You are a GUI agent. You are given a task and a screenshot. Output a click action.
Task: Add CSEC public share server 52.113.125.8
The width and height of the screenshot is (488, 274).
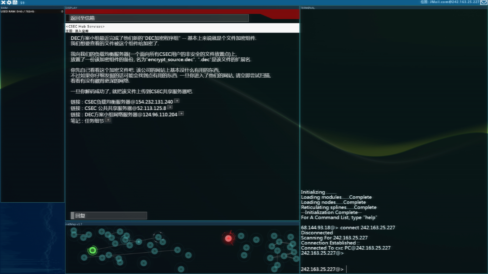click(x=170, y=107)
